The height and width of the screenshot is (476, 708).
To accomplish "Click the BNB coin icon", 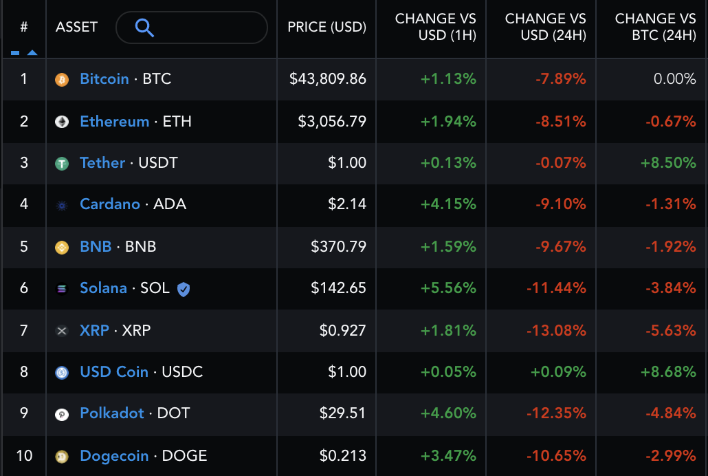I will (62, 247).
